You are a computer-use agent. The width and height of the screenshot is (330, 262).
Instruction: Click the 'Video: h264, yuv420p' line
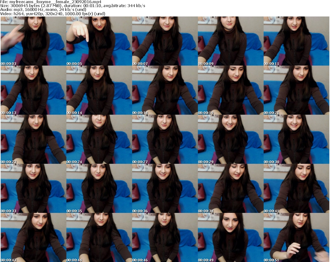(53, 14)
